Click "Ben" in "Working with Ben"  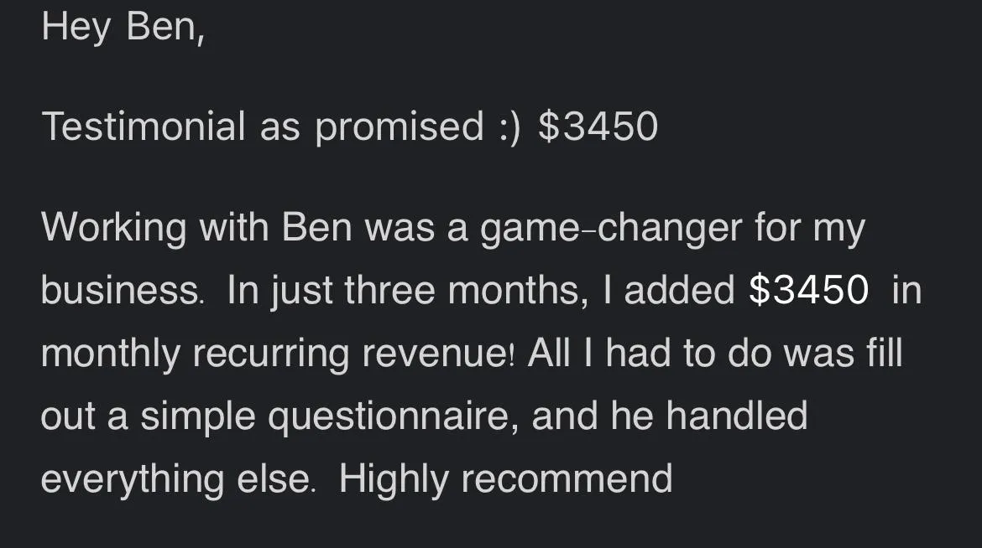[x=317, y=226]
